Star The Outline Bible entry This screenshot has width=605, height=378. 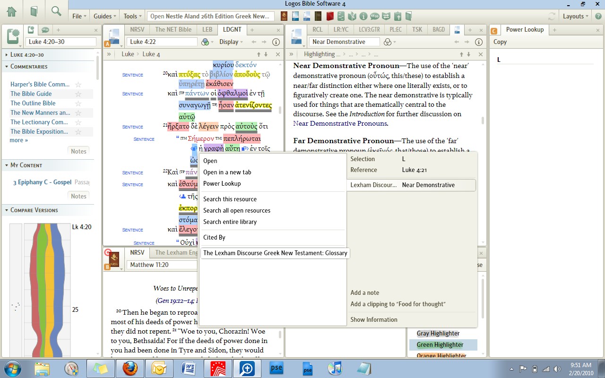coord(78,103)
